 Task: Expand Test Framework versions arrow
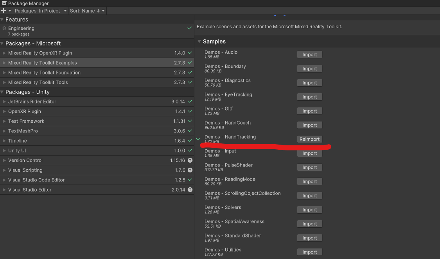pyautogui.click(x=4, y=121)
